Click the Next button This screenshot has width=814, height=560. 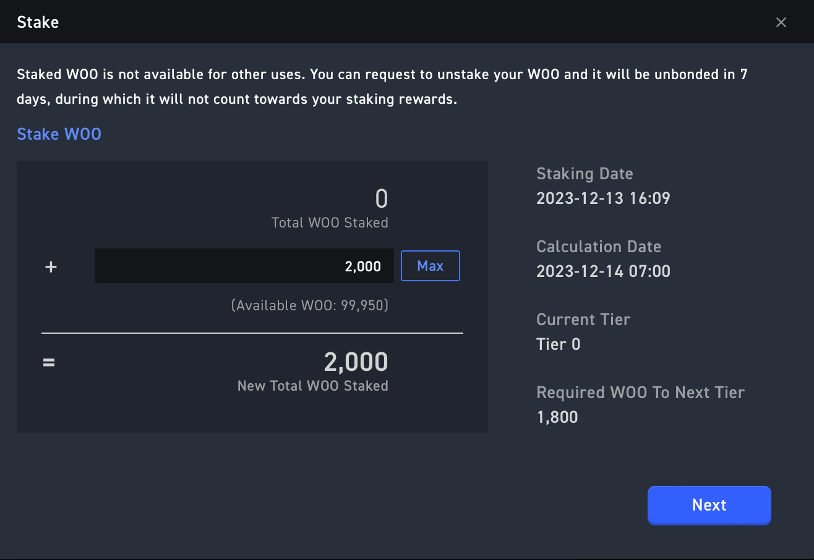pyautogui.click(x=709, y=505)
